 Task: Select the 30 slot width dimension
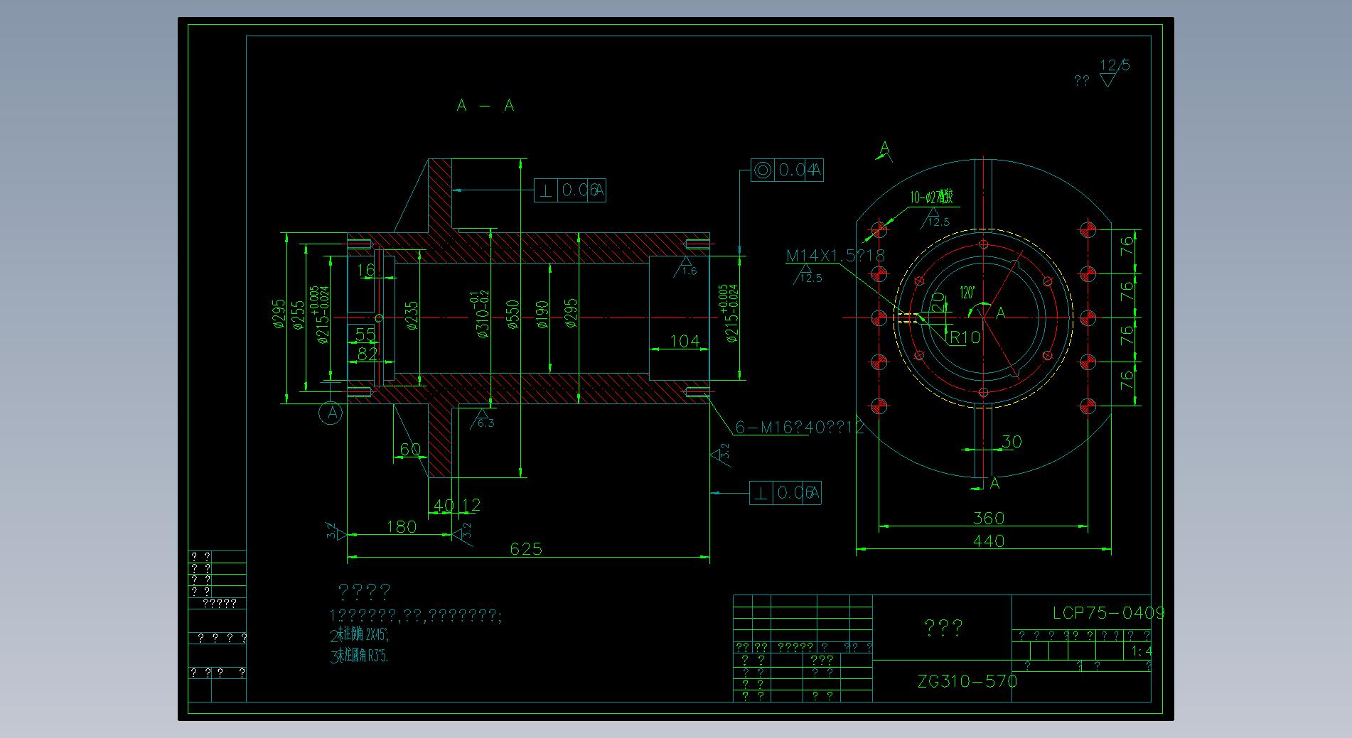(x=1011, y=442)
